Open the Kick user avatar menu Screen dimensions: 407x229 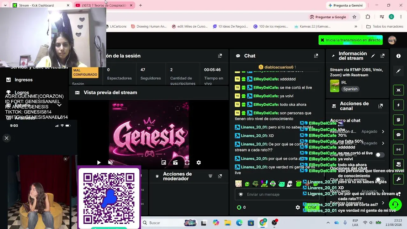pos(392,40)
